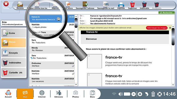177x99 pixels.
Task: Click second france.tv placeholder image
Action: [x=94, y=80]
